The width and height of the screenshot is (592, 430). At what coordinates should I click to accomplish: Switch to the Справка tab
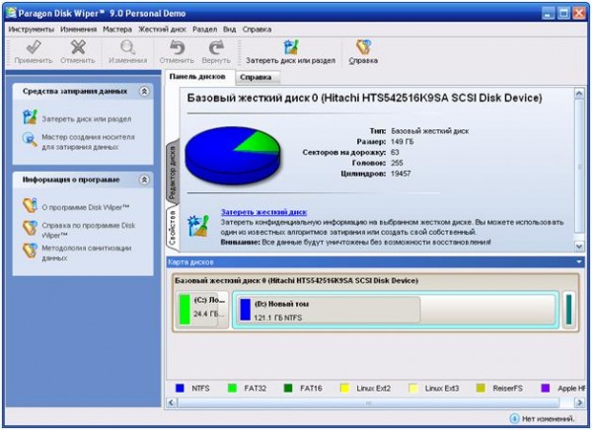[256, 77]
